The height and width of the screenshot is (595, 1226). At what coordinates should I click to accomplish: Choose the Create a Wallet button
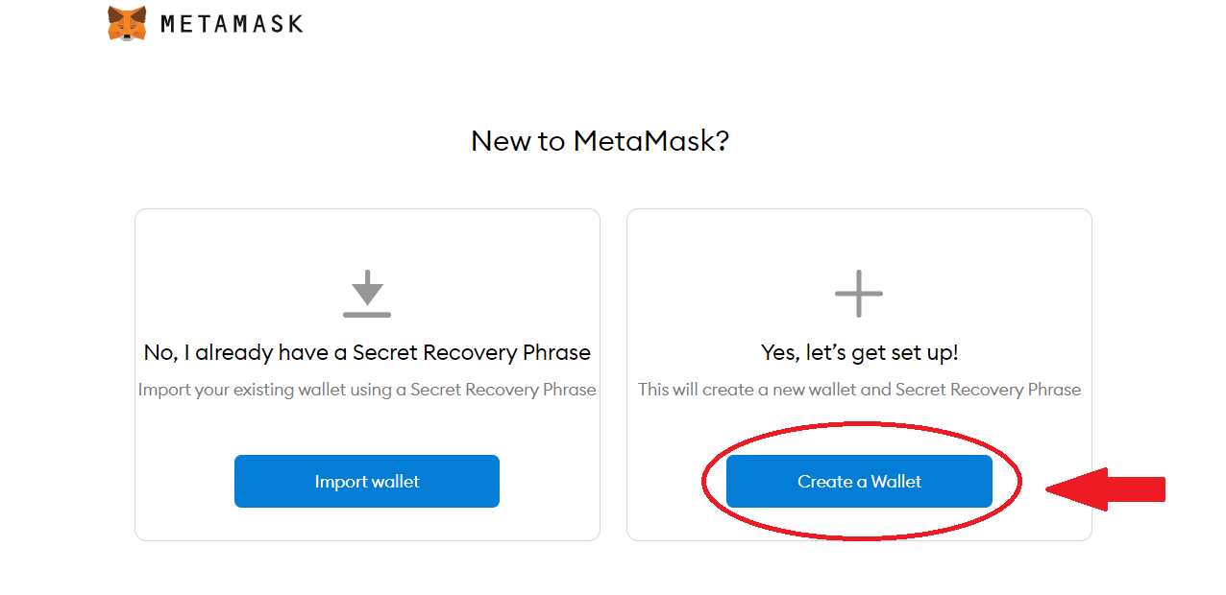point(859,481)
